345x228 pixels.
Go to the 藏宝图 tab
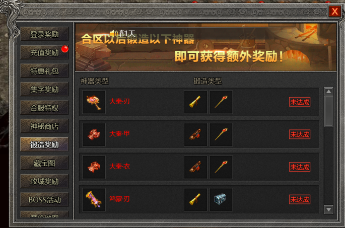pyautogui.click(x=44, y=163)
